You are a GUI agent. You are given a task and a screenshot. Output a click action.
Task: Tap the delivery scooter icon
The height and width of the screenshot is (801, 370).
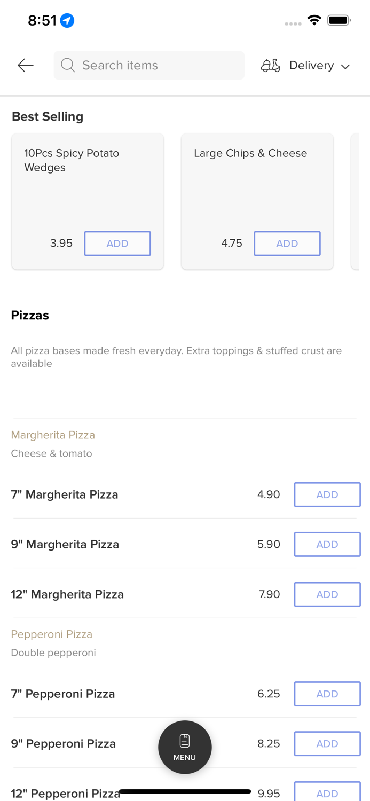270,65
